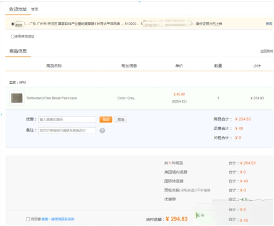Click the question mark help icon

tap(102, 130)
